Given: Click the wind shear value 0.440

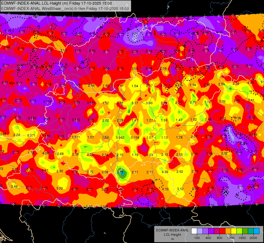Looking at the screenshot, I should 46,136.
